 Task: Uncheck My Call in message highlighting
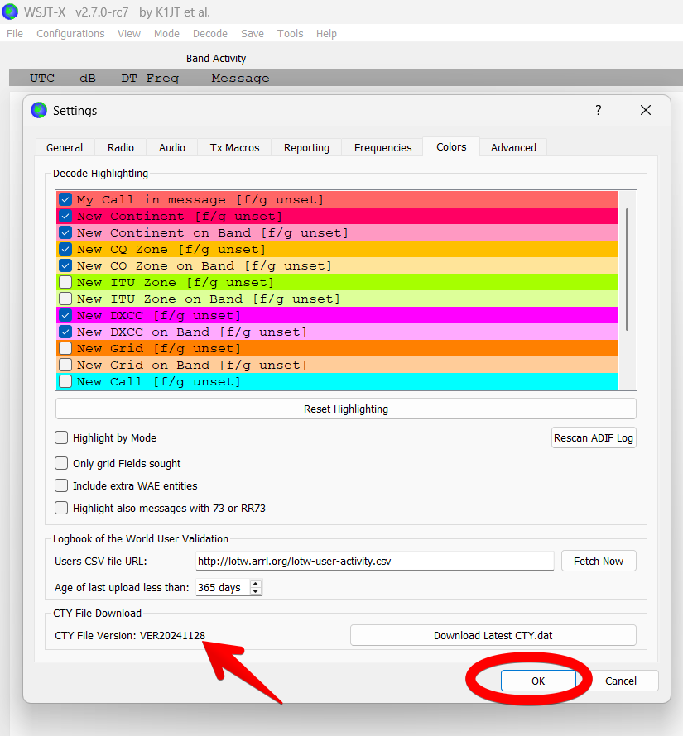[x=65, y=199]
